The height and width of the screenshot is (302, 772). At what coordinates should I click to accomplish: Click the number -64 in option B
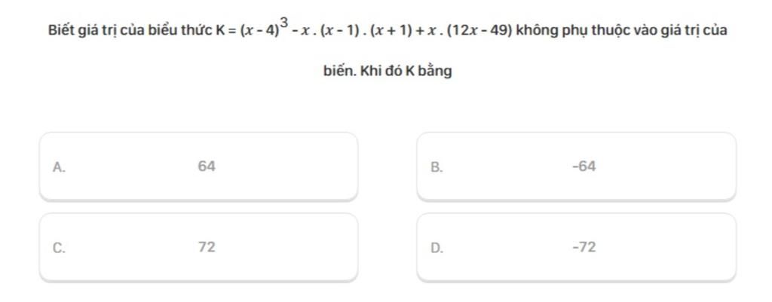584,166
